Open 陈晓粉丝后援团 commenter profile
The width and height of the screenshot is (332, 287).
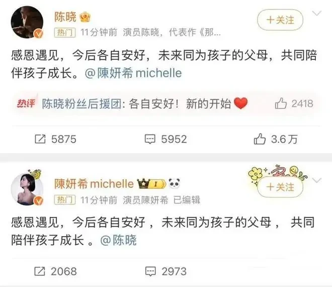pyautogui.click(x=81, y=104)
